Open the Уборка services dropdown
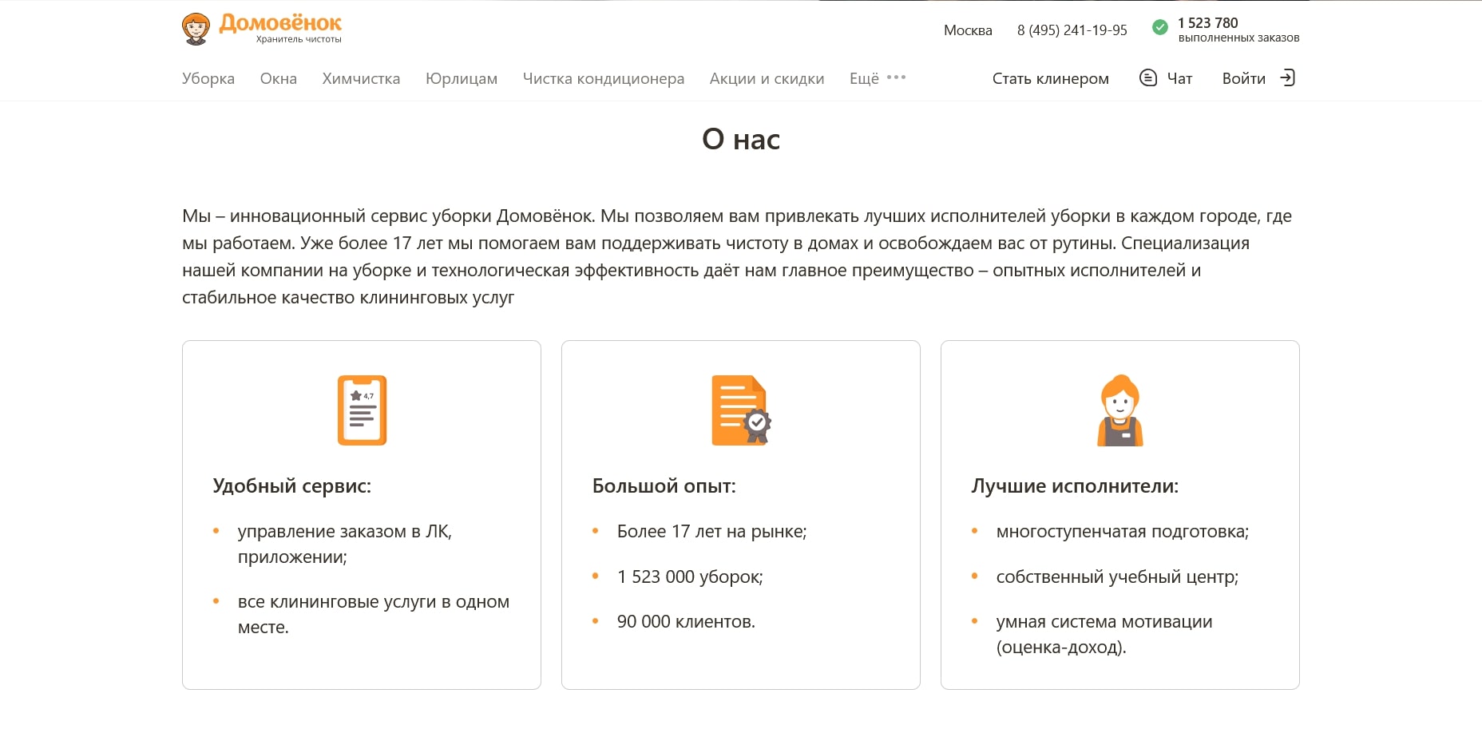 pos(208,77)
